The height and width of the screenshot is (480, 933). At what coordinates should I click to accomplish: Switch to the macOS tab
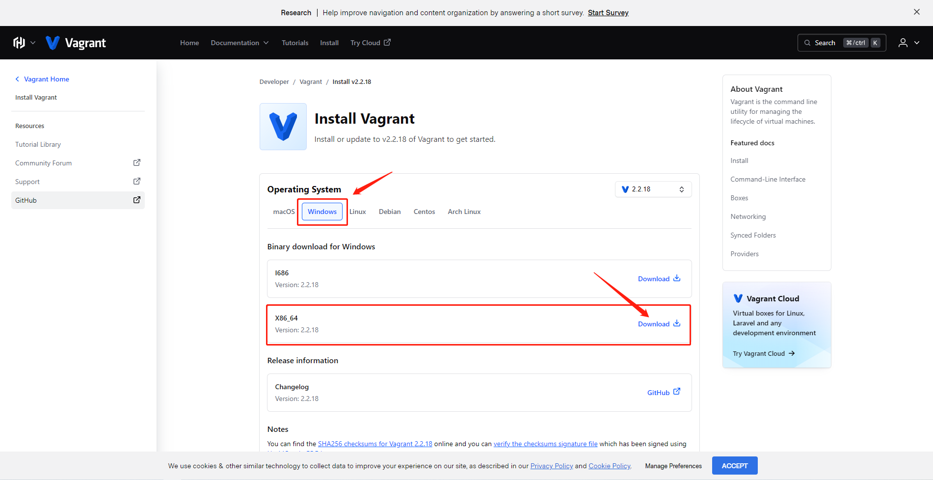(x=284, y=212)
